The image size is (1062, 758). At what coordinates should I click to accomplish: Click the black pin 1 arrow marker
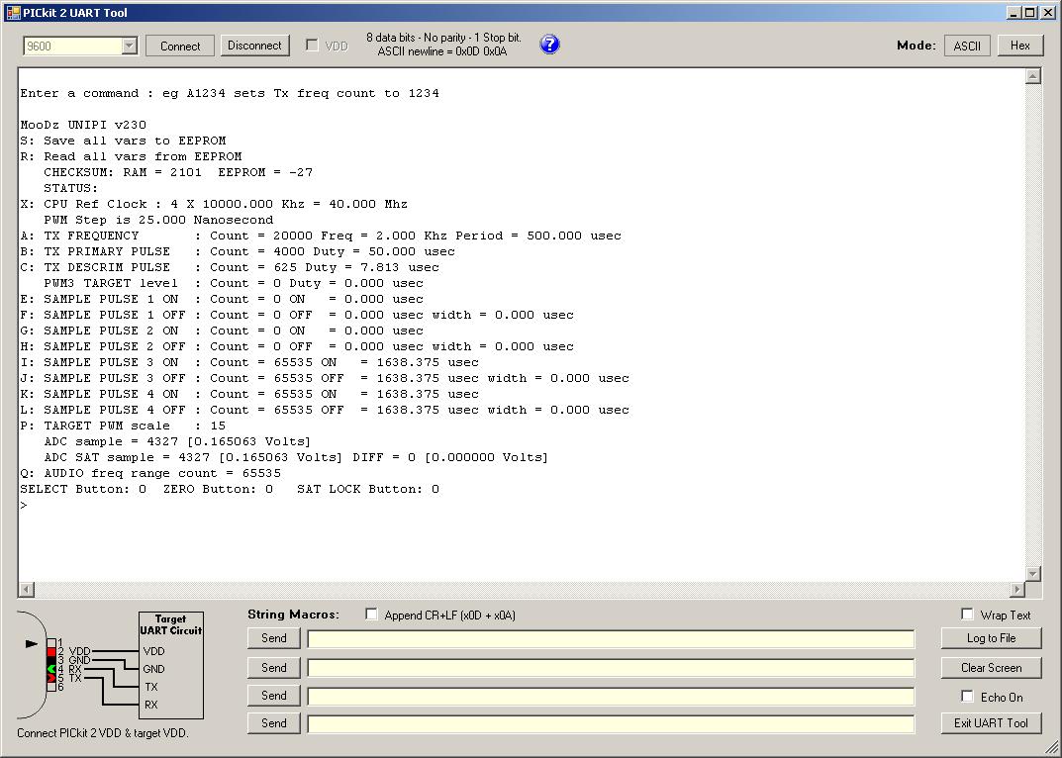[32, 643]
